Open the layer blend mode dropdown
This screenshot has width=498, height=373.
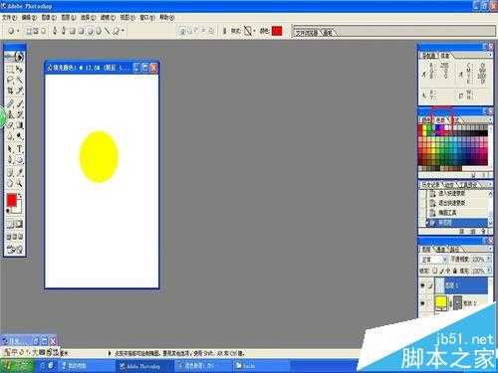pos(434,260)
